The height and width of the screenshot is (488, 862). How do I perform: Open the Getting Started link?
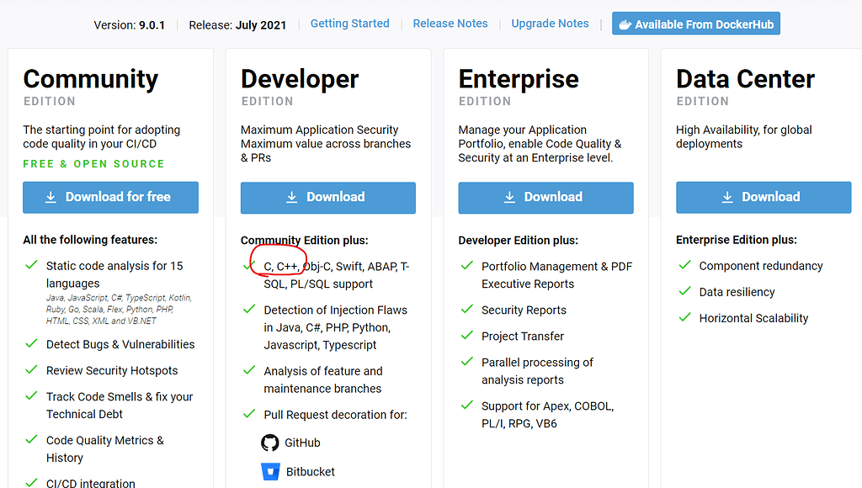point(350,24)
